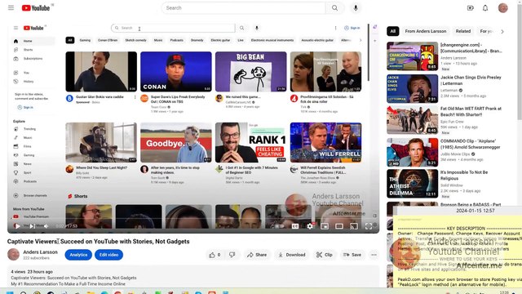The height and width of the screenshot is (294, 522).
Task: Select the partially visible For you chip
Action: tap(486, 31)
